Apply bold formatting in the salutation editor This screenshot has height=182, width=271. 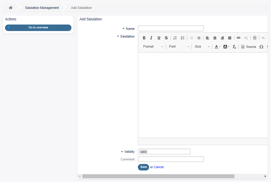coord(144,38)
